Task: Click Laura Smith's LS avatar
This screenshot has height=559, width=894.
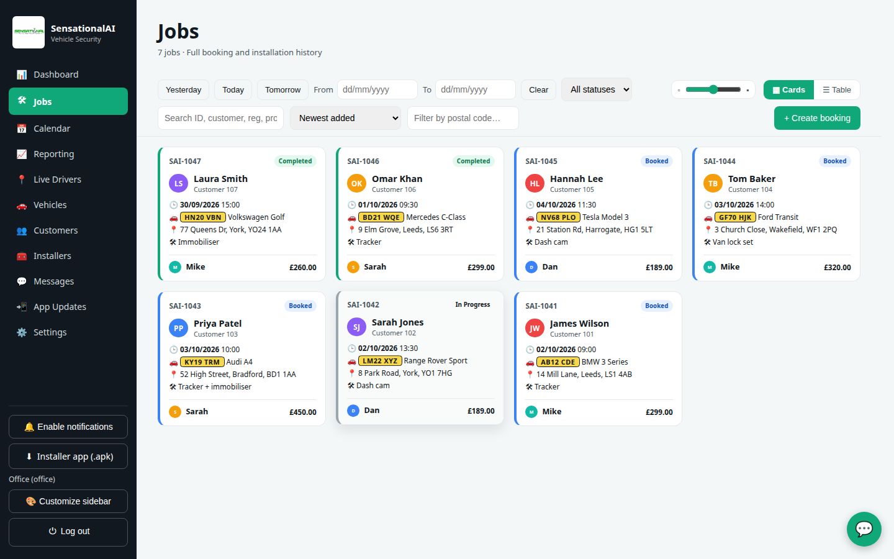Action: 179,183
